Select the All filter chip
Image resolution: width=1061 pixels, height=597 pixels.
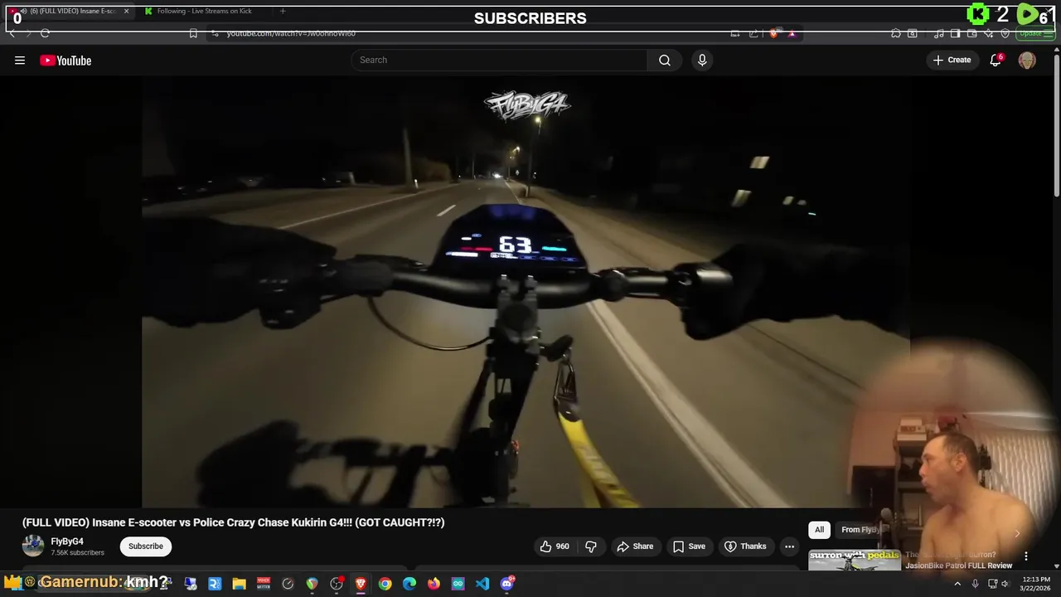[819, 530]
